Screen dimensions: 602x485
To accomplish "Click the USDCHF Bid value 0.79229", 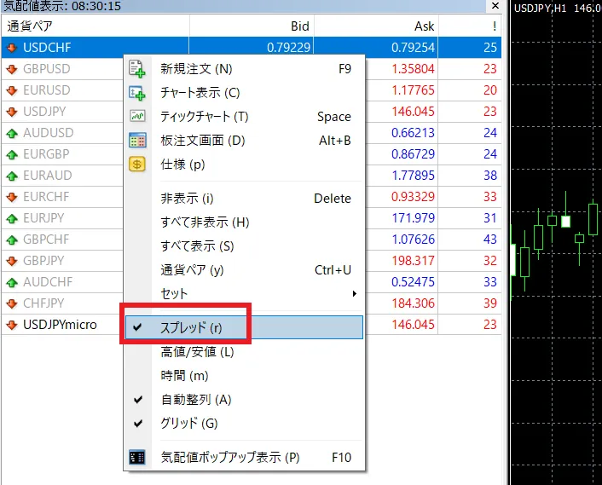I will coord(288,48).
